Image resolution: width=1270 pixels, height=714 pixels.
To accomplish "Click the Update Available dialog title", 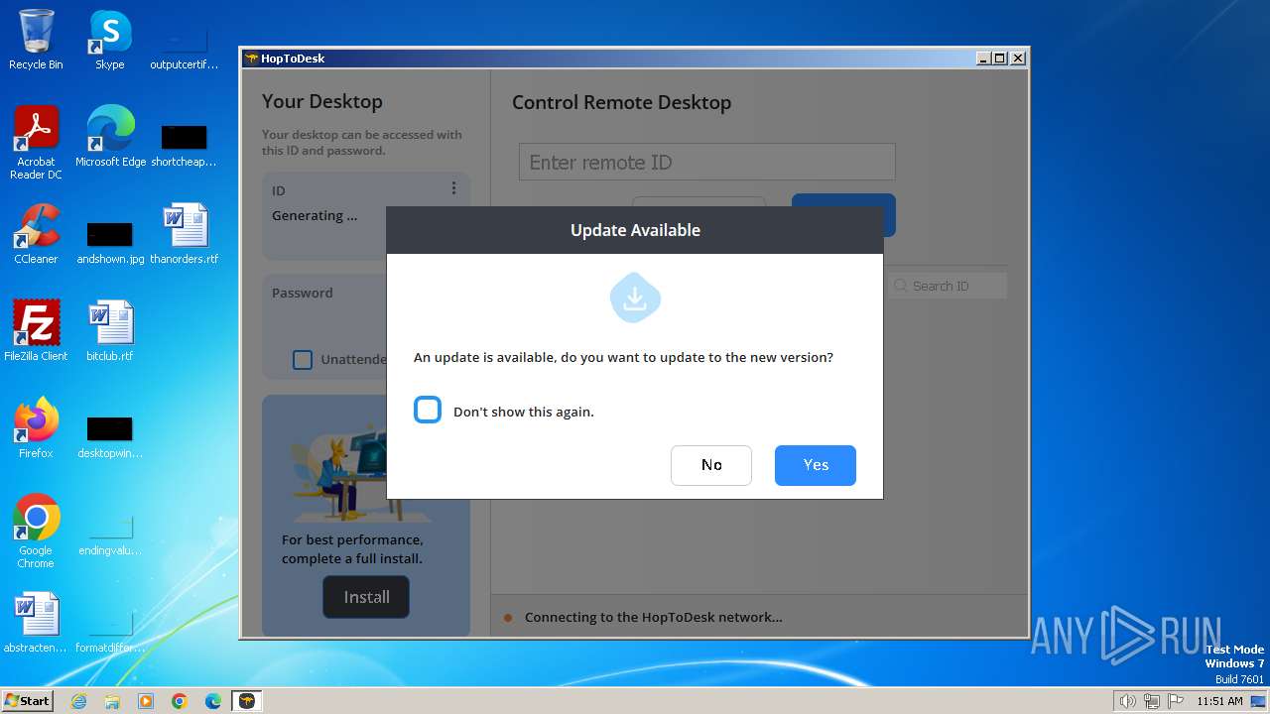I will tap(635, 230).
